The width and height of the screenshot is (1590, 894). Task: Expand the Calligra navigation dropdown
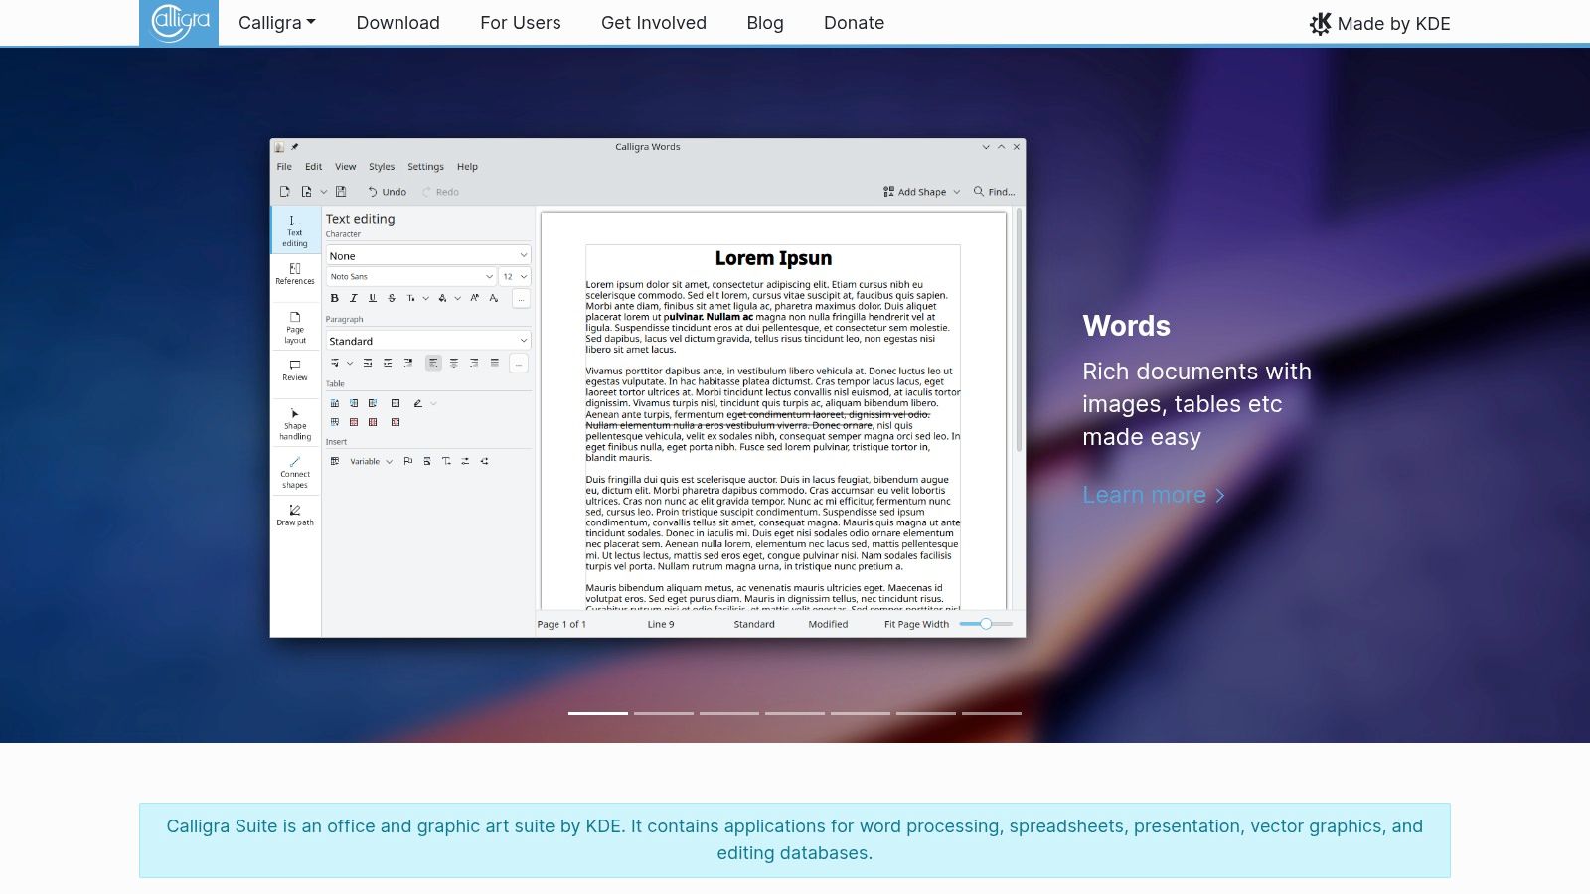[x=277, y=23]
